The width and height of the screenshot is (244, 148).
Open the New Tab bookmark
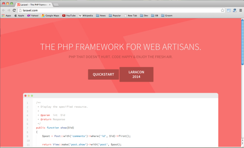point(131,15)
